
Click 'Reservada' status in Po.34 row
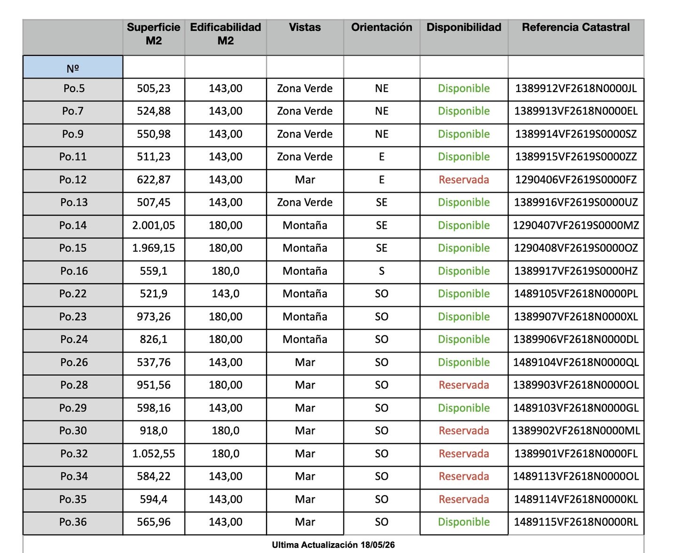(464, 475)
